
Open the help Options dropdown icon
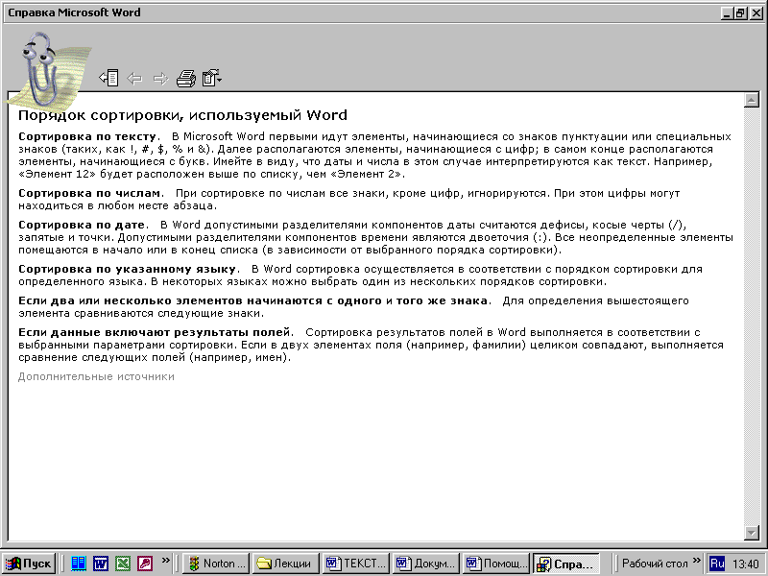211,78
